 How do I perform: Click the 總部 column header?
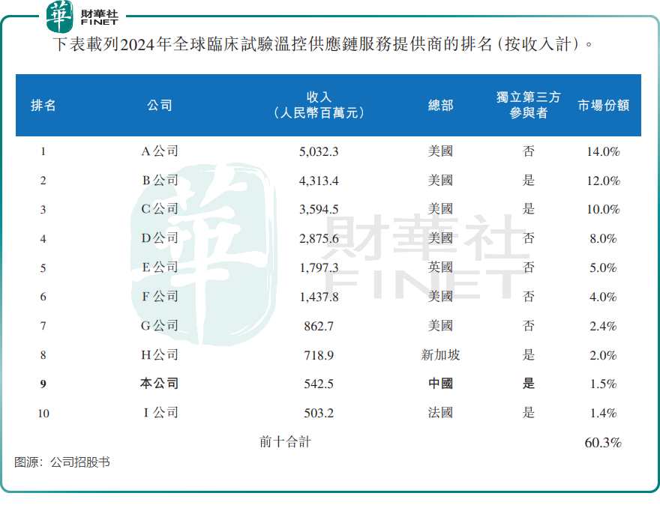[x=440, y=106]
